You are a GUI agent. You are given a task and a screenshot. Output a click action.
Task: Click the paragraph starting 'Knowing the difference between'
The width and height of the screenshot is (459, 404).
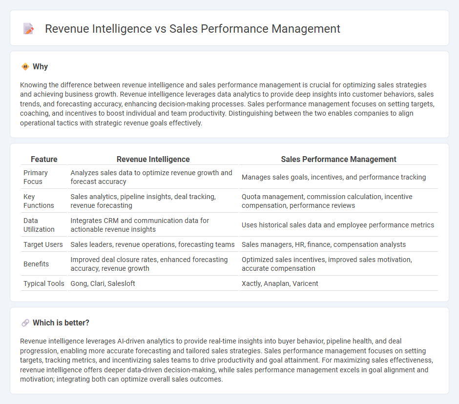point(227,104)
